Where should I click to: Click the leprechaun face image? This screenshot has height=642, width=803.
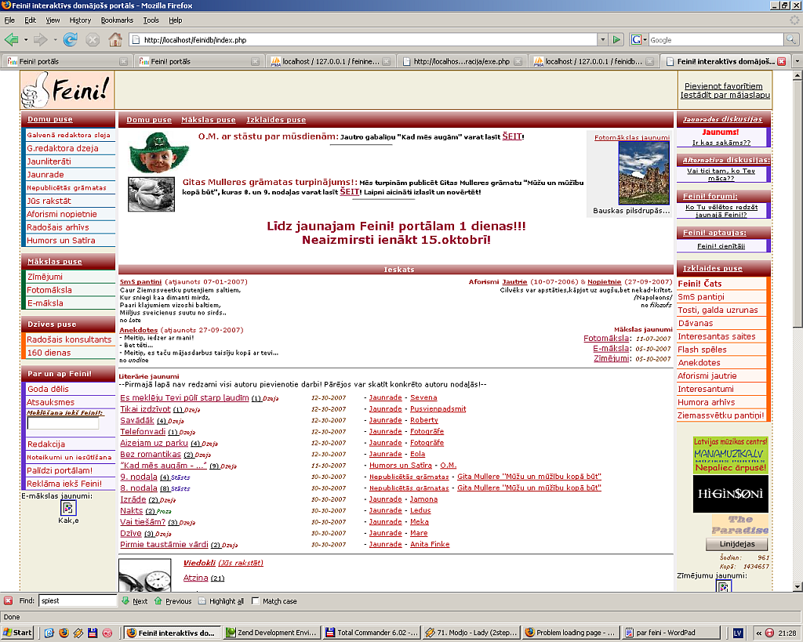(x=158, y=153)
